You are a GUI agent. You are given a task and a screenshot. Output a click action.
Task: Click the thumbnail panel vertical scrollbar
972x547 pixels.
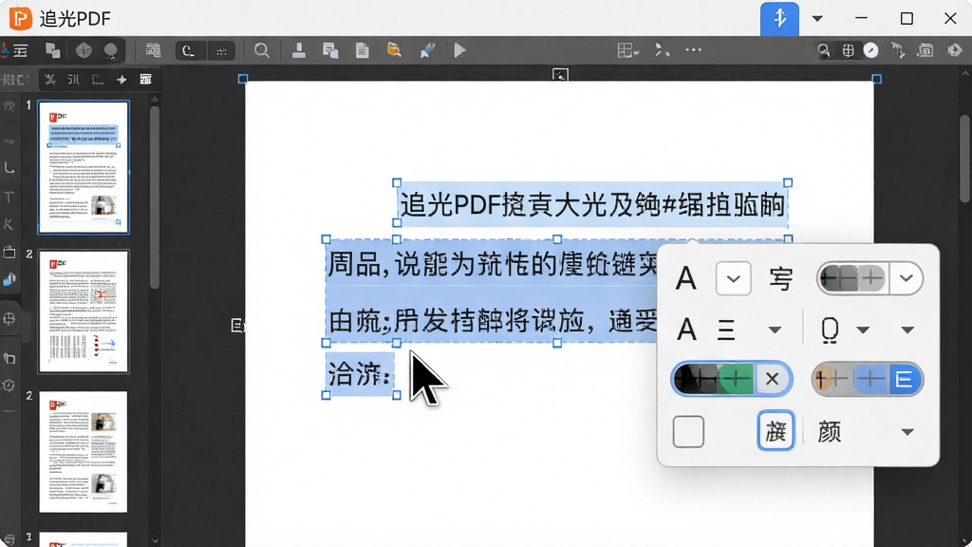tap(155, 198)
